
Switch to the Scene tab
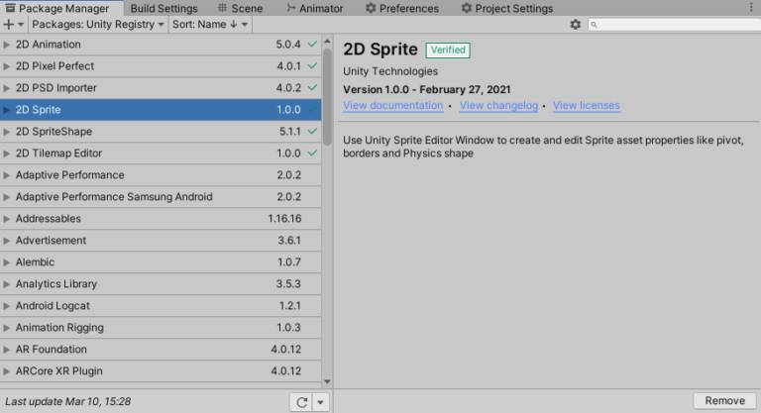pyautogui.click(x=240, y=8)
